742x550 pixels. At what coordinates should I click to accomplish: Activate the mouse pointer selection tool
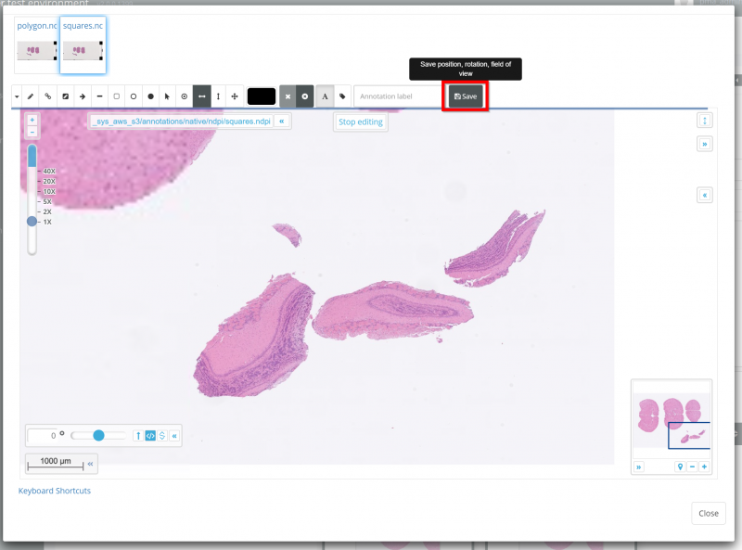(167, 96)
